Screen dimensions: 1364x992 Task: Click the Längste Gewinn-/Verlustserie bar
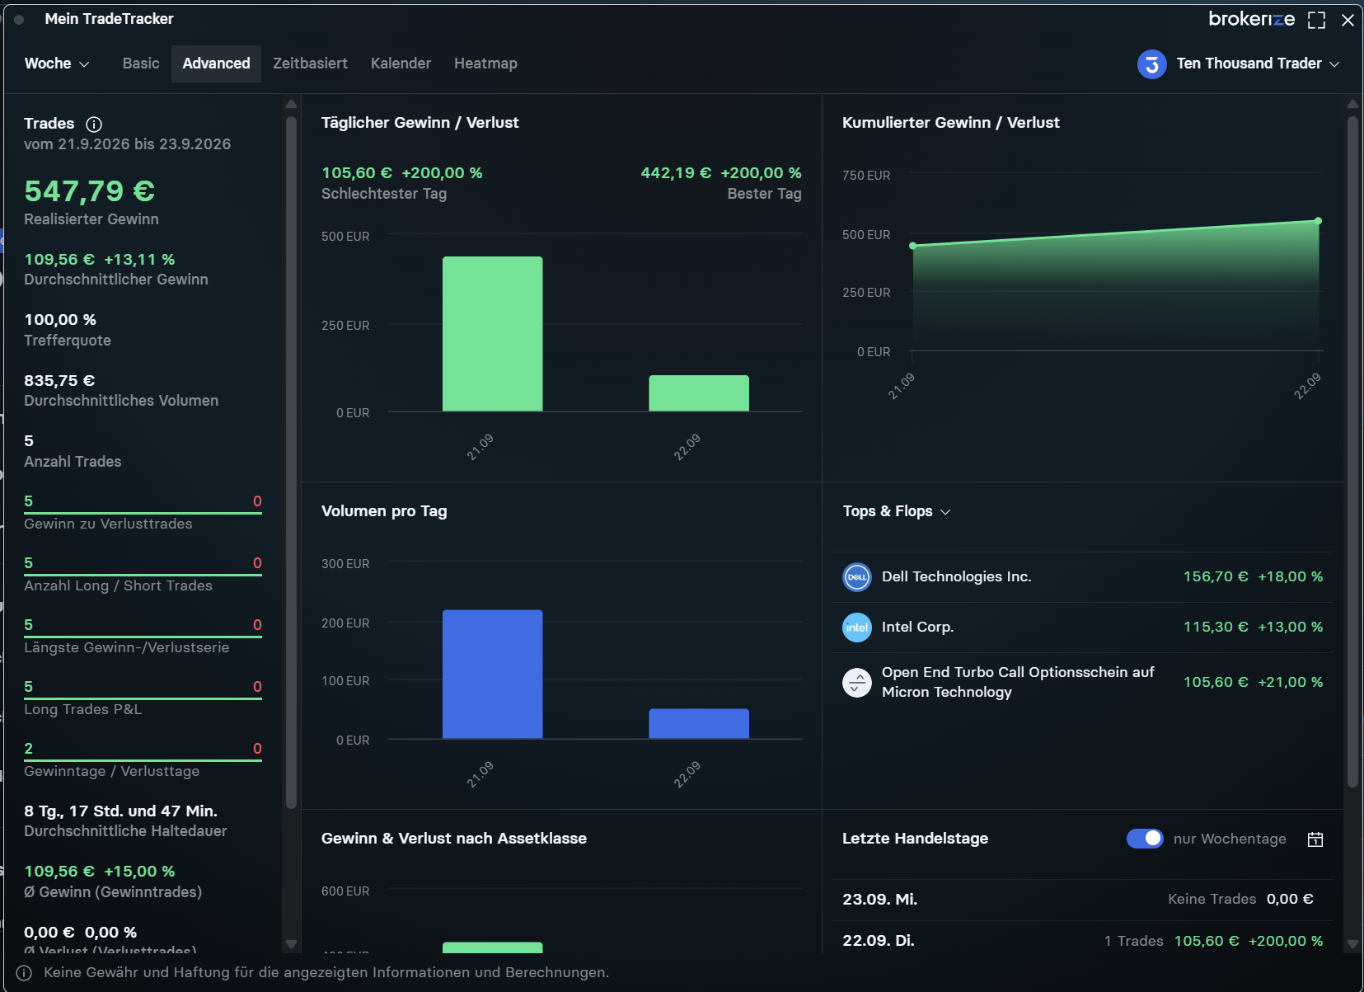(143, 636)
